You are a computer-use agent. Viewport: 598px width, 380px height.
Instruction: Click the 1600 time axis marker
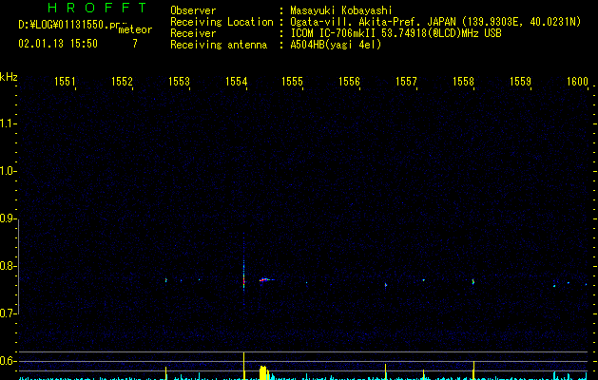point(577,82)
